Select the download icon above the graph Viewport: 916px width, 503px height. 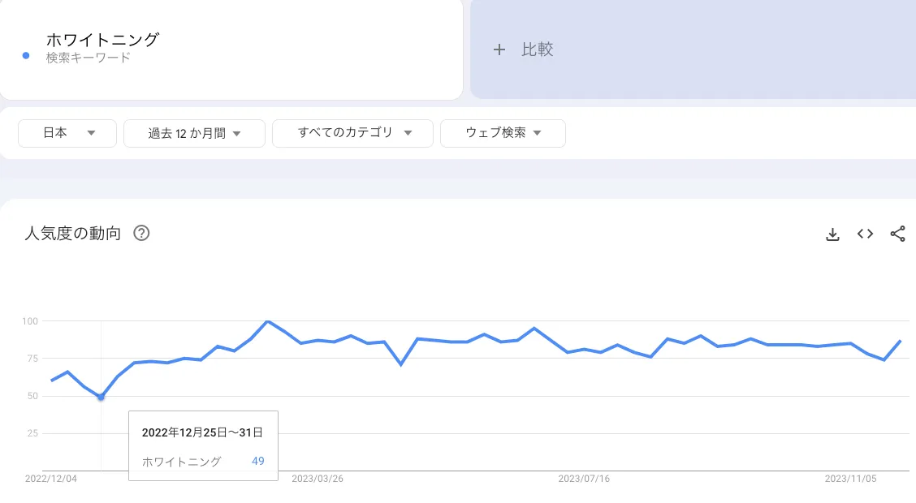pos(832,234)
